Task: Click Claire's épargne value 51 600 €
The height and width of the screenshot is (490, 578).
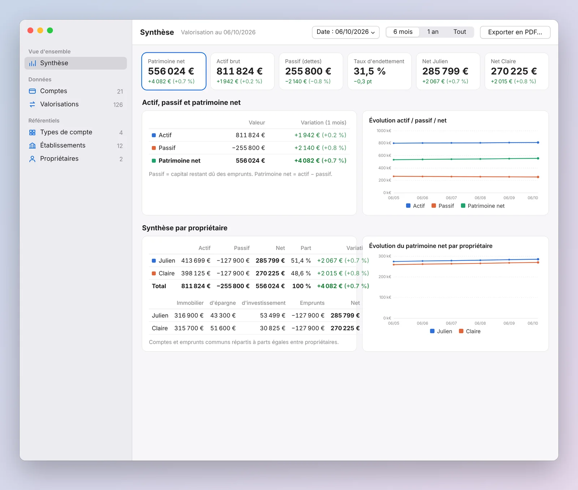Action: pos(223,328)
